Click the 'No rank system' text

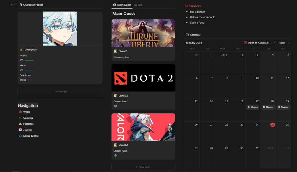point(121,57)
